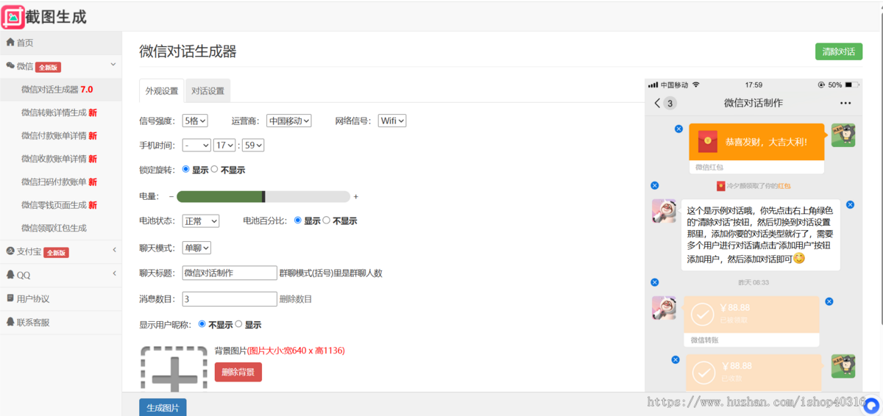
Task: Open 微信转账详情生成 in the sidebar
Action: (x=60, y=112)
